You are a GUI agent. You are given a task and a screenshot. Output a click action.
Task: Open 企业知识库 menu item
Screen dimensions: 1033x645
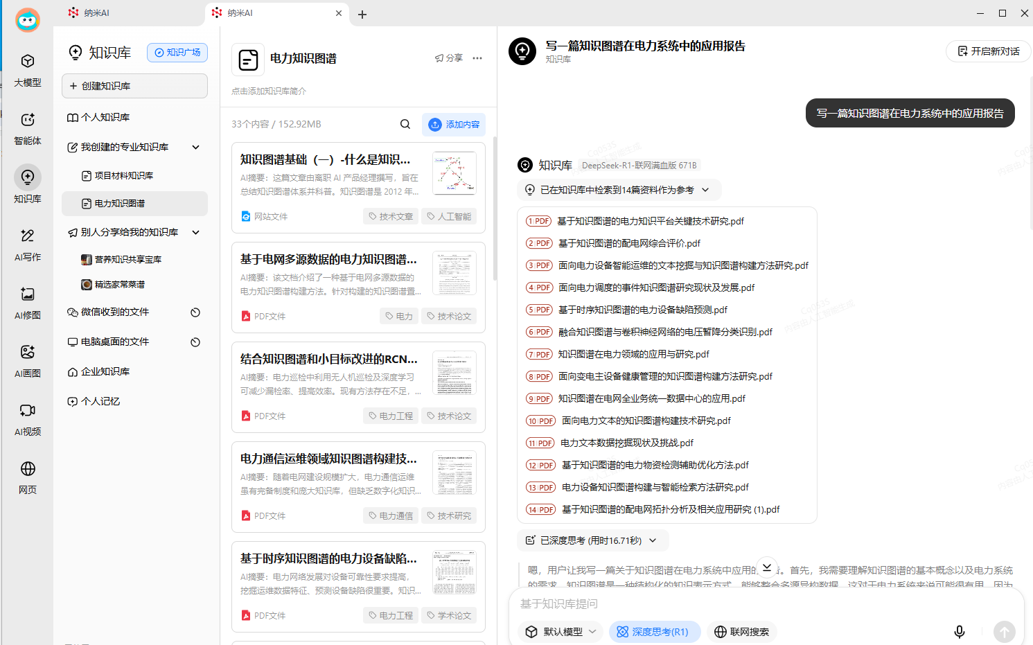click(x=134, y=372)
